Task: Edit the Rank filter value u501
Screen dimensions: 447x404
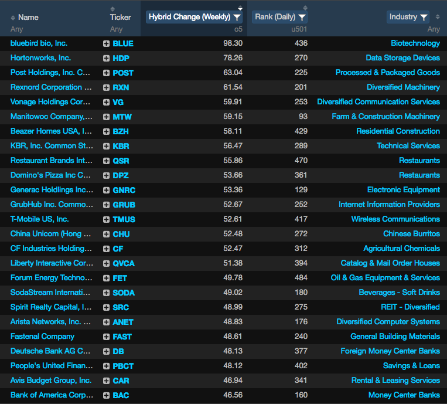Action: point(299,29)
